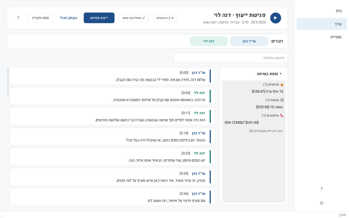The height and width of the screenshot is (218, 349).
Task: Go to בית in sidebar
Action: (x=322, y=11)
